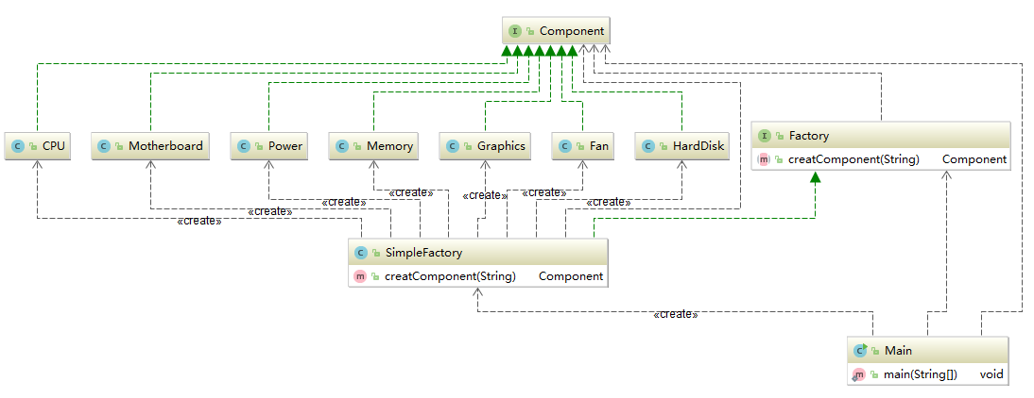
Task: Click the method icon in SimpleFactory's creatComponent row
Action: click(x=361, y=276)
